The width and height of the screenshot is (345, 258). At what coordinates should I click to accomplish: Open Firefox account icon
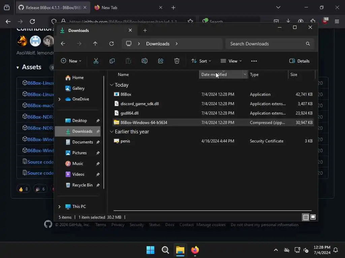(301, 21)
